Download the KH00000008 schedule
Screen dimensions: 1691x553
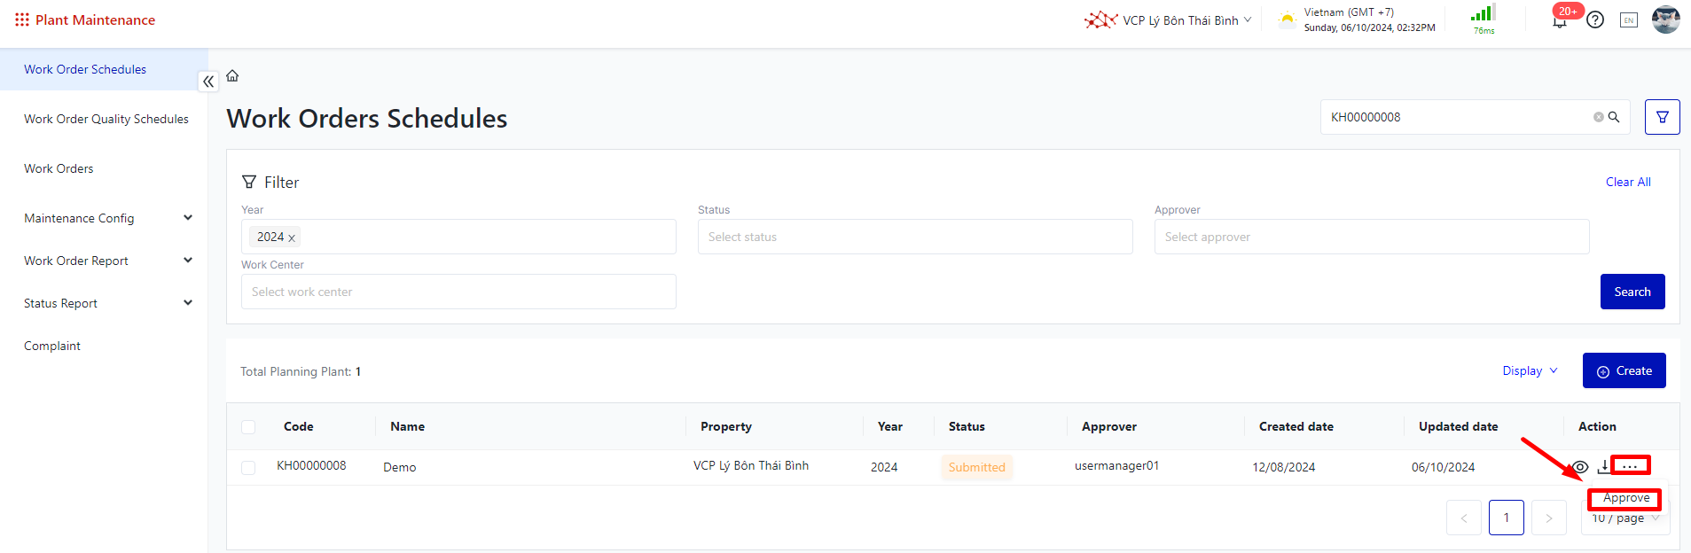click(x=1604, y=466)
